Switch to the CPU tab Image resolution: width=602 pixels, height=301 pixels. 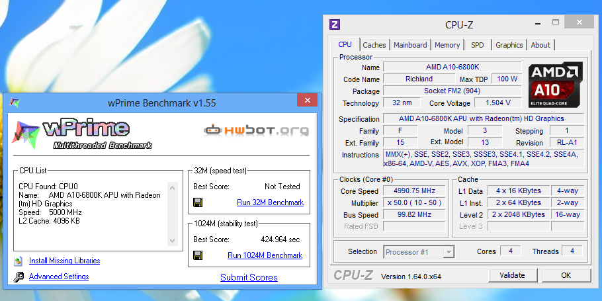[345, 44]
